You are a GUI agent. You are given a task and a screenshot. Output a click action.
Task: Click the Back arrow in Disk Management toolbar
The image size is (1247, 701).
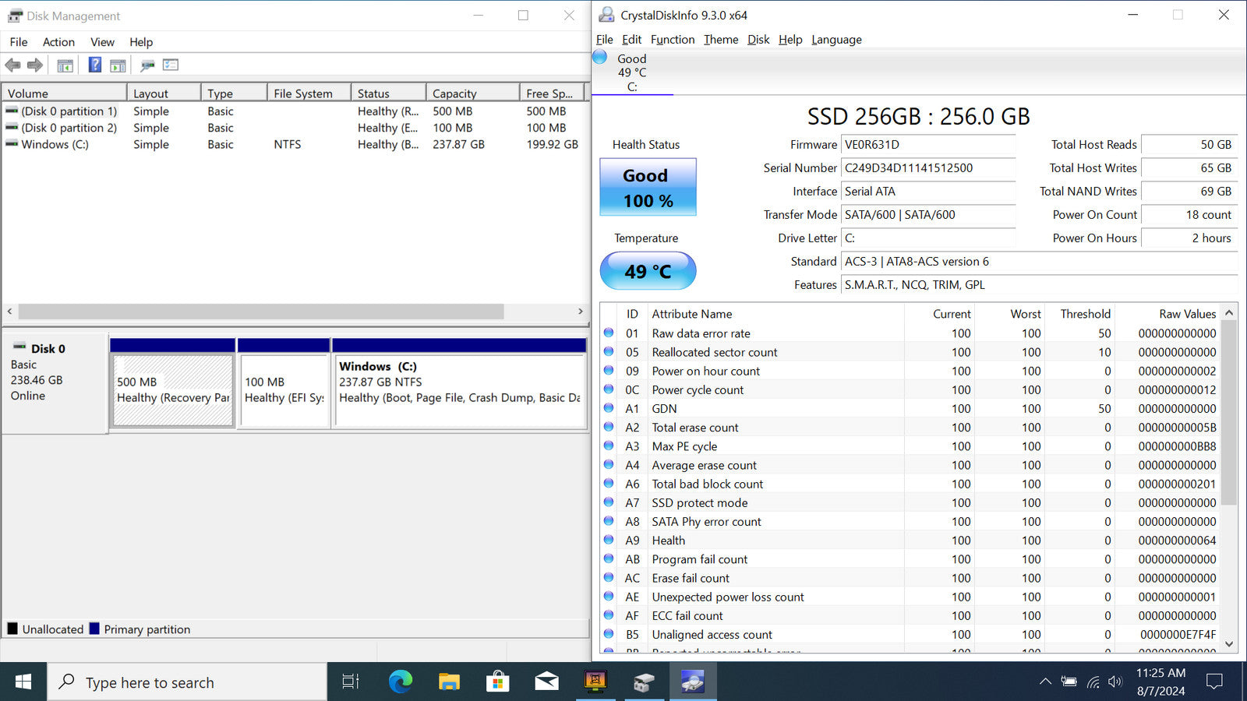point(13,65)
